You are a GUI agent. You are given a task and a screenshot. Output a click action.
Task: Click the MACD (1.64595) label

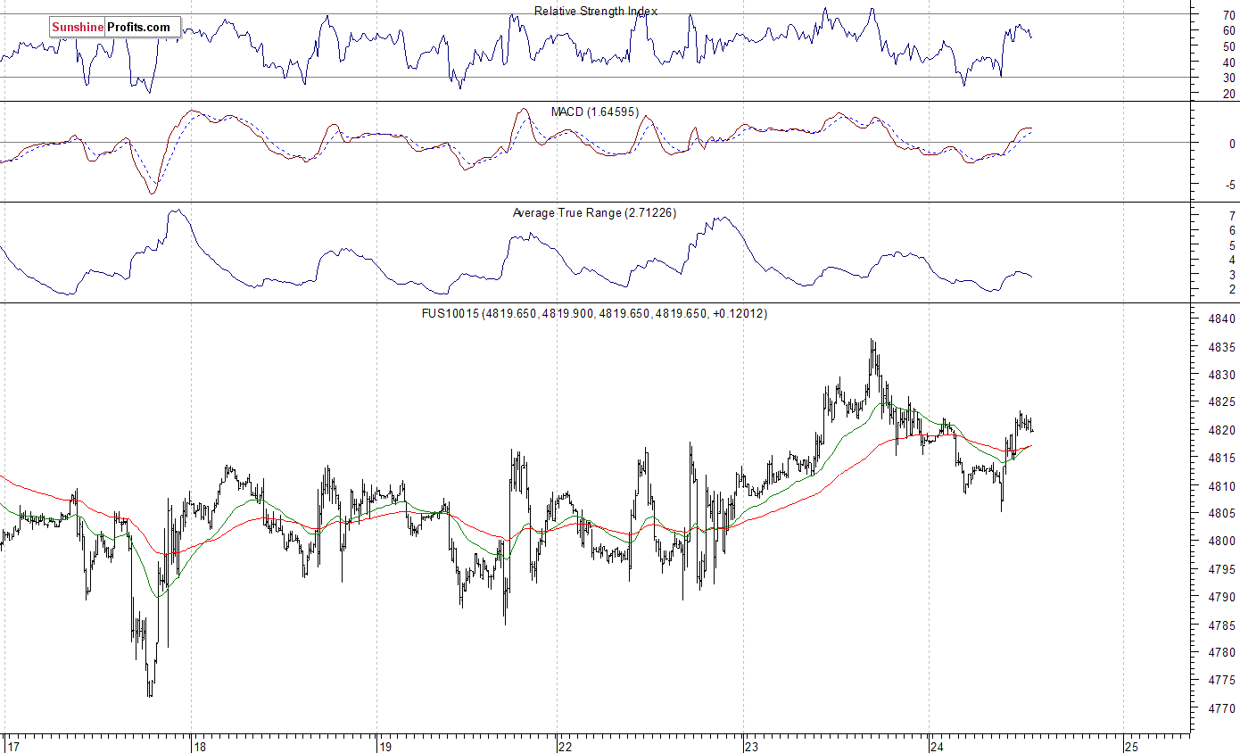595,112
